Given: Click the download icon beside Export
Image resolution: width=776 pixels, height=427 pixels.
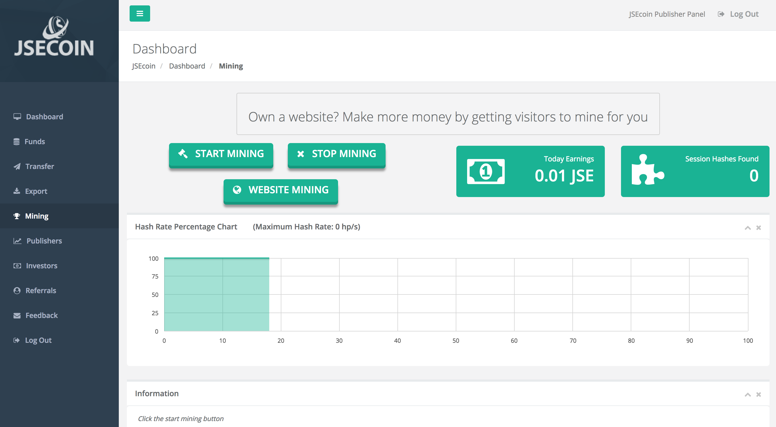Looking at the screenshot, I should click(16, 191).
